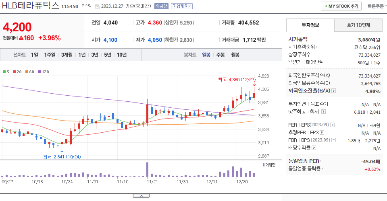Click the 전일 value 4,040
The image size is (387, 201).
click(x=110, y=23)
